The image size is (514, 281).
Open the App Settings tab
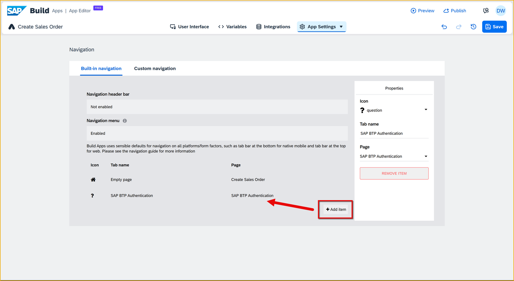pyautogui.click(x=322, y=27)
